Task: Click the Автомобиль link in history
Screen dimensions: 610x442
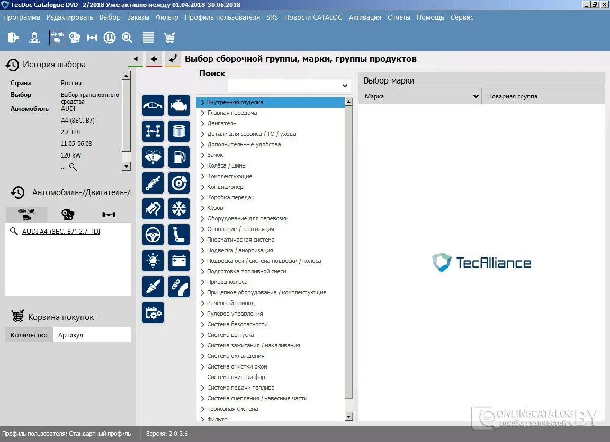Action: pyautogui.click(x=30, y=109)
